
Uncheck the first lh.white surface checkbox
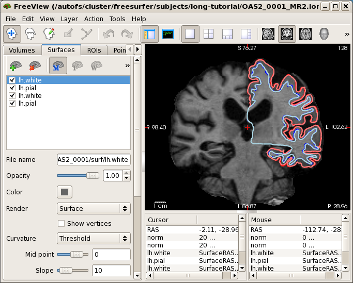point(12,80)
